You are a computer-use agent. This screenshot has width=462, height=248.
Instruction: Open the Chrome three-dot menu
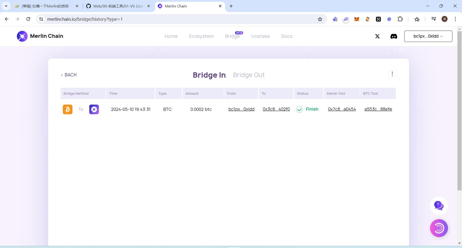455,19
